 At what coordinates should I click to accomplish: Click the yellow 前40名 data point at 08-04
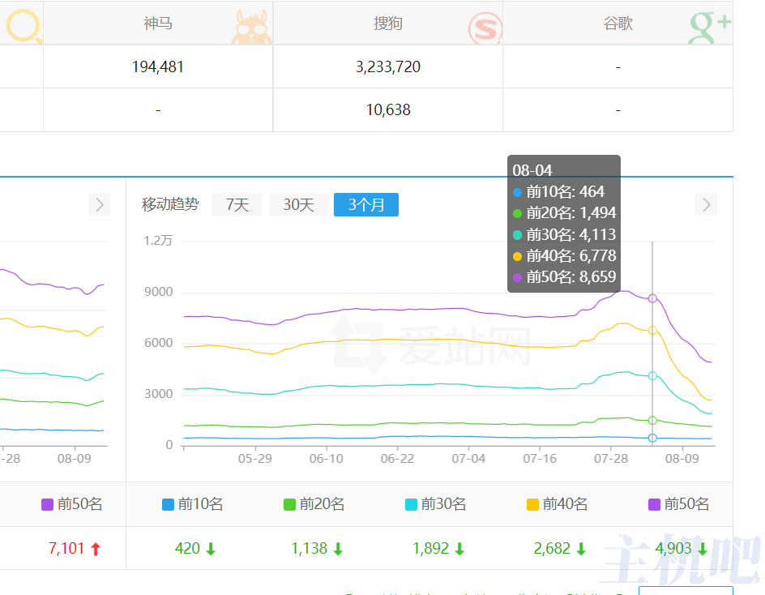pyautogui.click(x=652, y=331)
